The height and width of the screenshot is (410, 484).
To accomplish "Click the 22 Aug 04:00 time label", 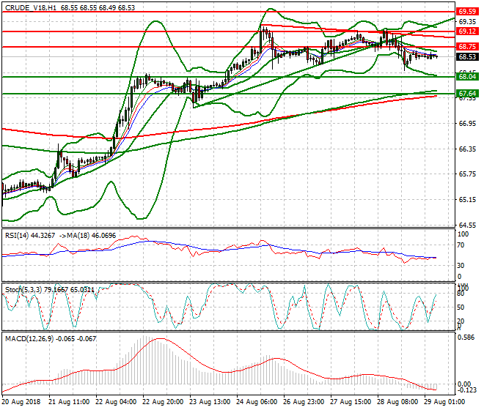I will click(116, 402).
